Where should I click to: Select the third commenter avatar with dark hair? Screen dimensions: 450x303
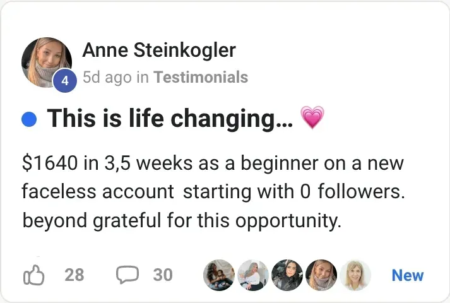287,275
